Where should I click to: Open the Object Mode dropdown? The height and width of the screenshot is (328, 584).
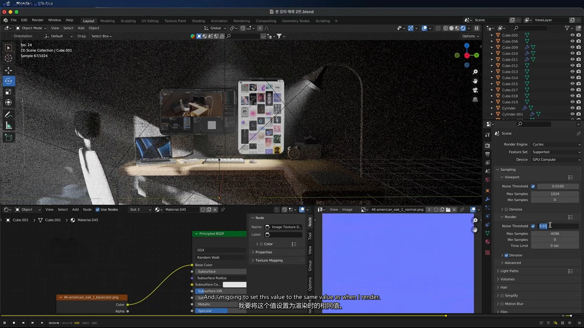tap(31, 28)
